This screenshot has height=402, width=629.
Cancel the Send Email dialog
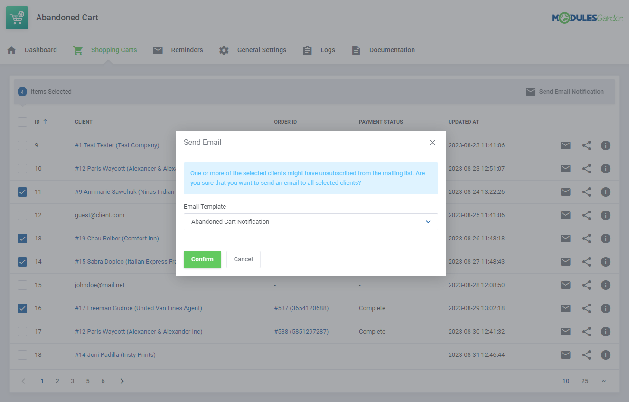click(243, 259)
